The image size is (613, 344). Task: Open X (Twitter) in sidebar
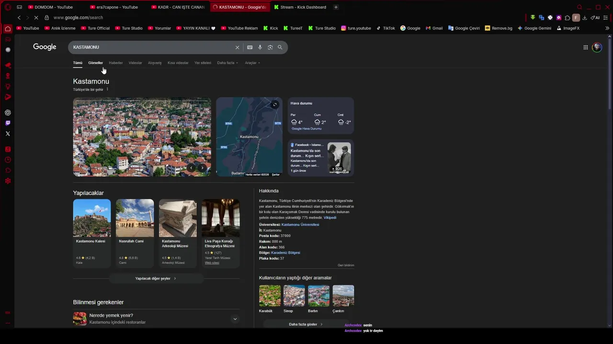click(x=8, y=134)
